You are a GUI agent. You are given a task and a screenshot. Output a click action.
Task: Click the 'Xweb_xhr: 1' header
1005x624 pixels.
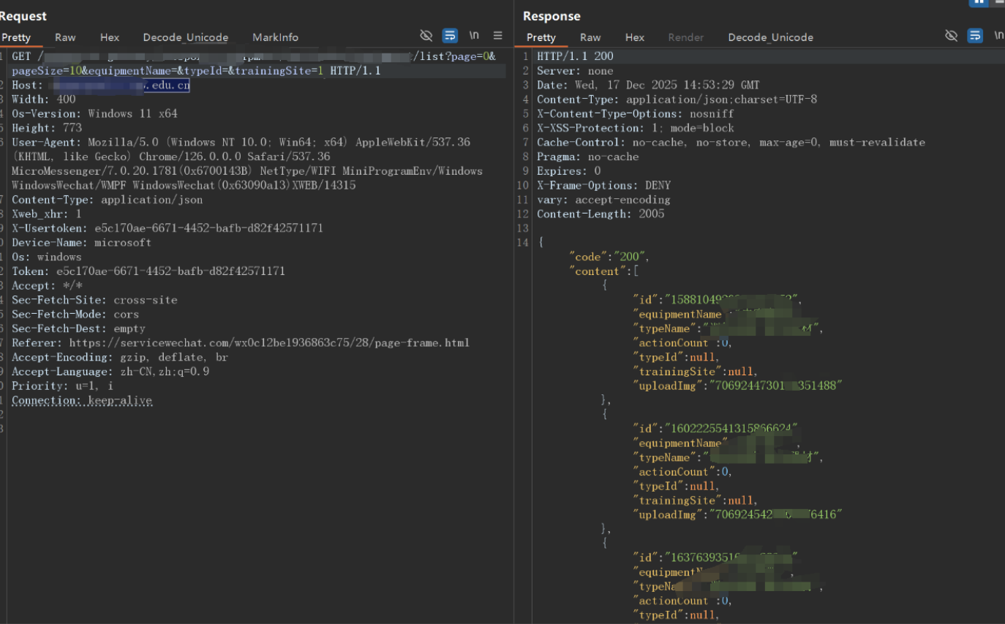47,214
